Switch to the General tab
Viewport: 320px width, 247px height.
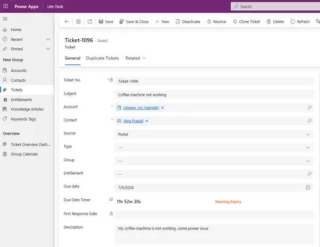[x=73, y=58]
